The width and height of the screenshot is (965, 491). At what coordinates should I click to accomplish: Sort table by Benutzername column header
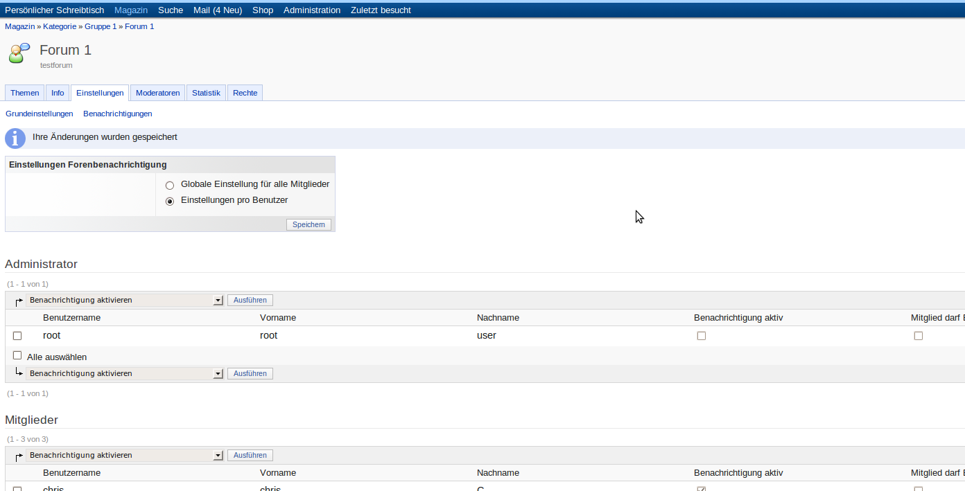coord(71,318)
